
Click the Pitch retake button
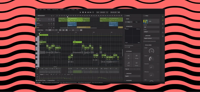click(x=128, y=63)
